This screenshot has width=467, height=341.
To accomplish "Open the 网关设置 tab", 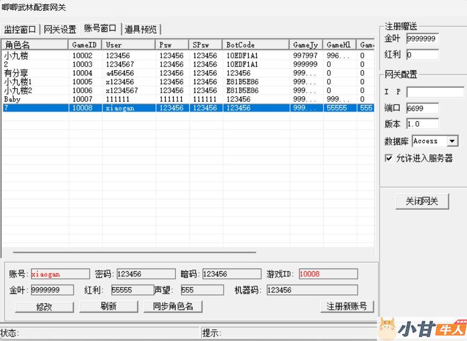I will (x=60, y=29).
